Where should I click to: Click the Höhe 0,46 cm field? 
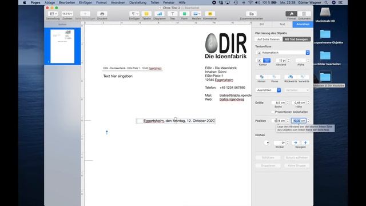coord(299,102)
